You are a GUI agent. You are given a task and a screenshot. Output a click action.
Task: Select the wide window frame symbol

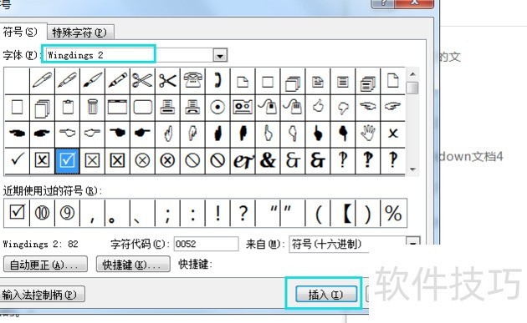click(x=117, y=107)
